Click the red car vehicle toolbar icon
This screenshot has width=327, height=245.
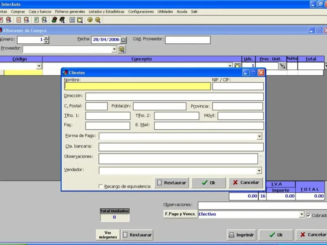[x=54, y=20]
